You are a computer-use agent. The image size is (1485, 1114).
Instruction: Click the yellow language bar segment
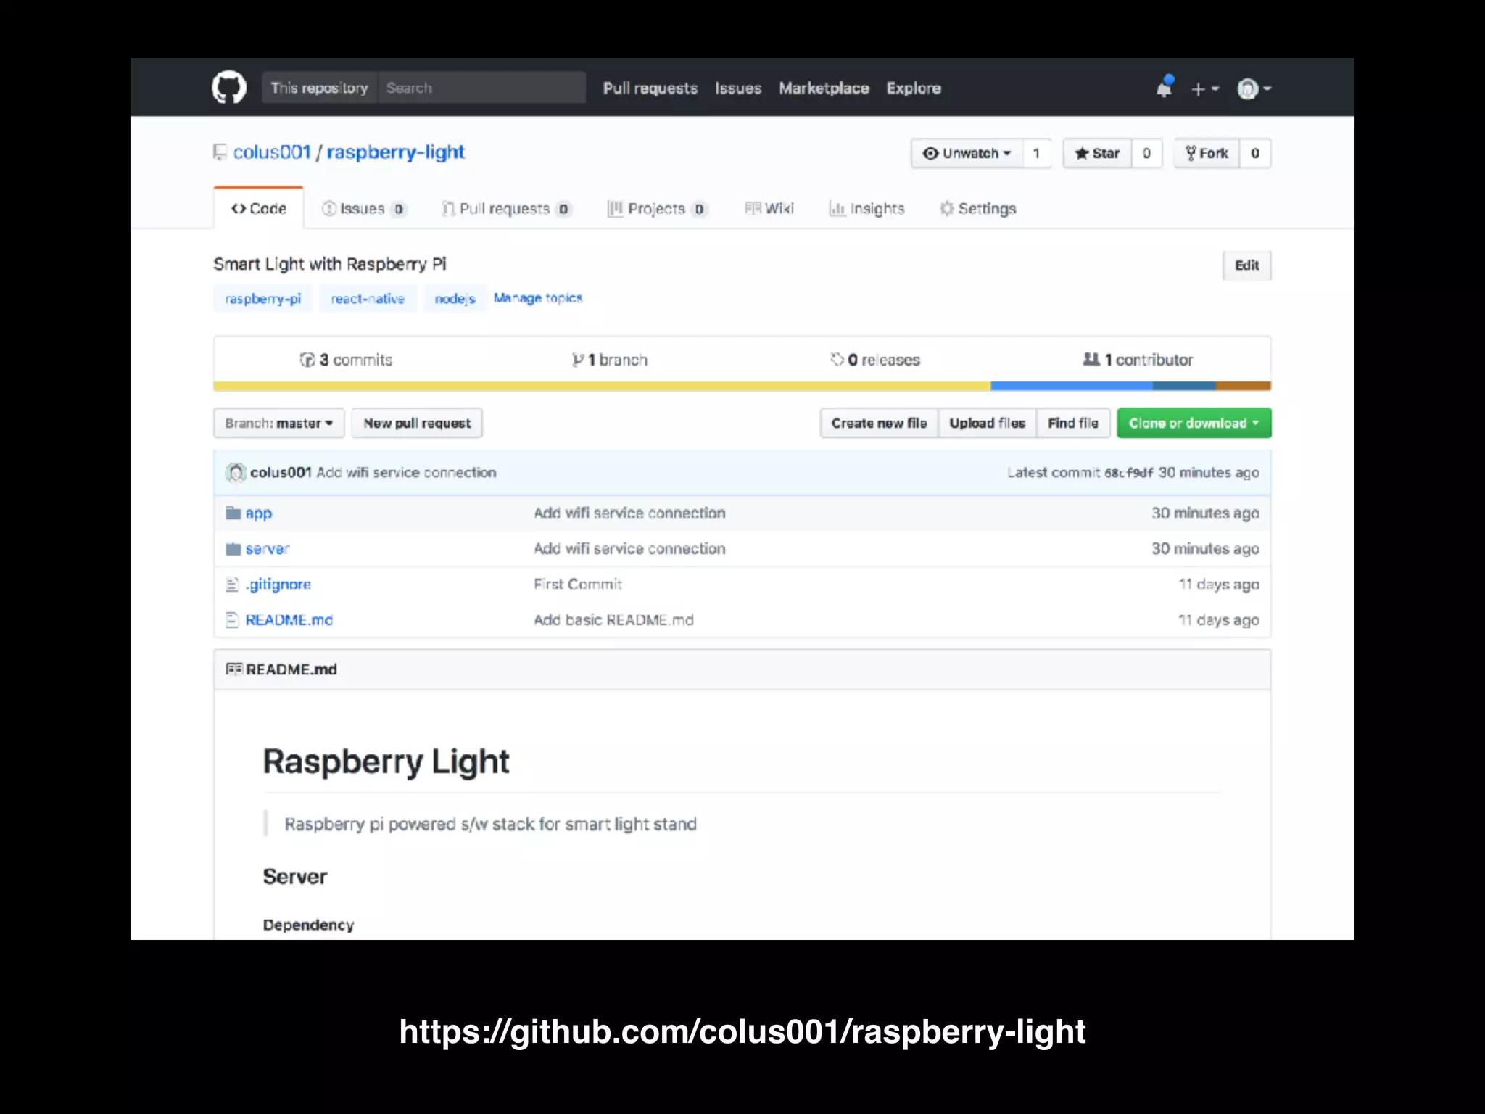[602, 386]
